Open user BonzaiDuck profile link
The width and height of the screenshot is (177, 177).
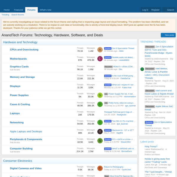[127, 151]
